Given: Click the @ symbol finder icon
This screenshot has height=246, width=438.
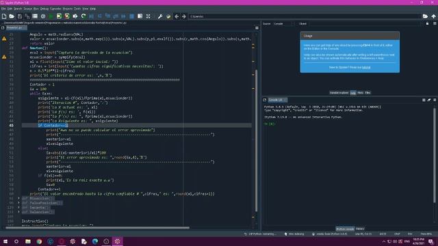Looking at the screenshot, I should tap(43, 16).
